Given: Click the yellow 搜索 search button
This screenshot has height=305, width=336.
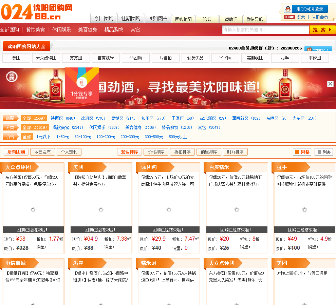Looking at the screenshot, I should pyautogui.click(x=322, y=29).
